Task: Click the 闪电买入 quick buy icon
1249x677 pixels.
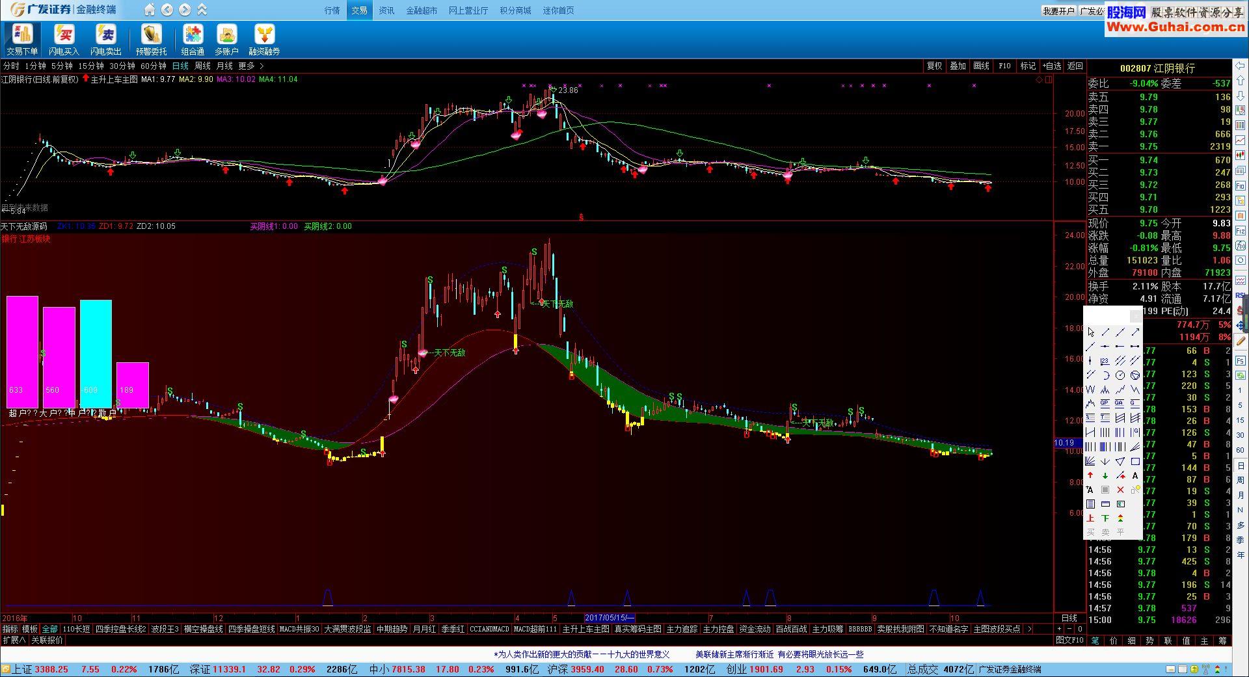Action: click(64, 40)
